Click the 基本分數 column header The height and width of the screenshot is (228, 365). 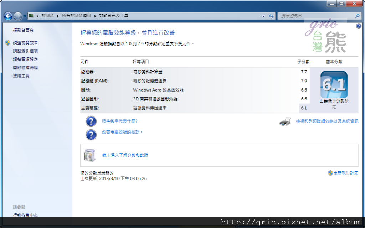click(334, 62)
